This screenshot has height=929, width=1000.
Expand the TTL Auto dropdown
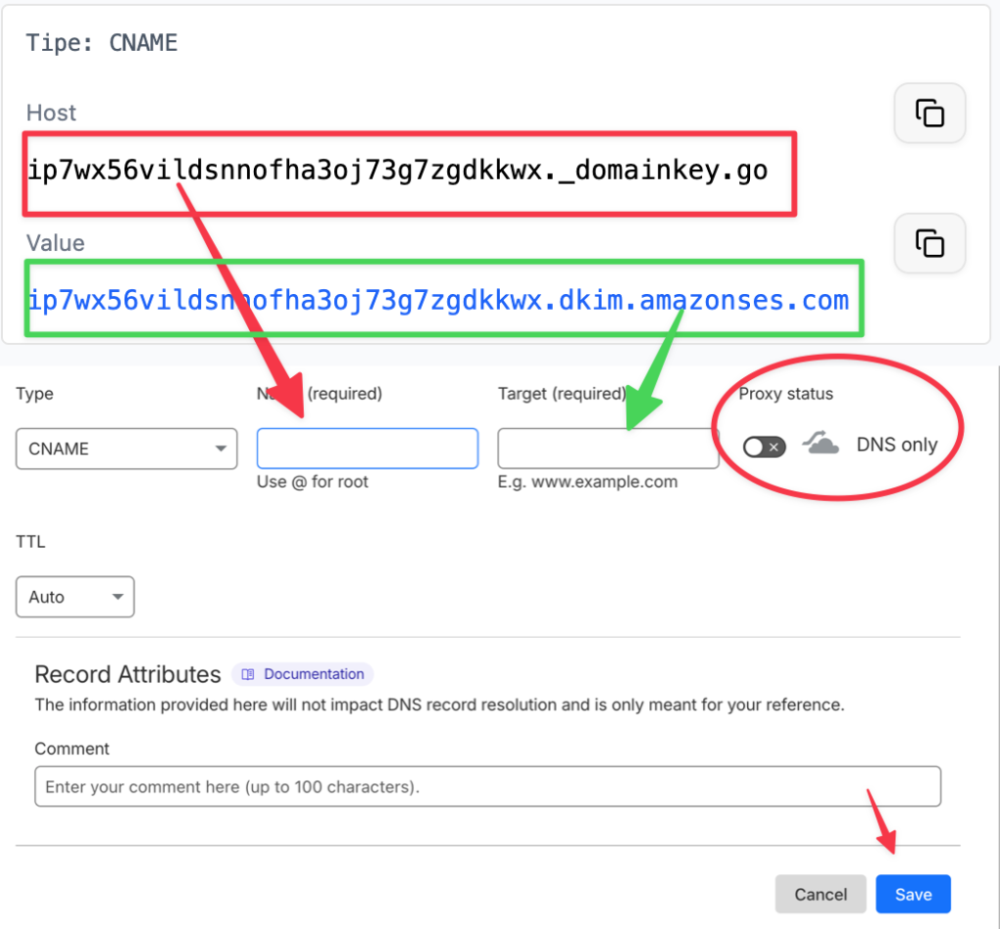[x=74, y=597]
